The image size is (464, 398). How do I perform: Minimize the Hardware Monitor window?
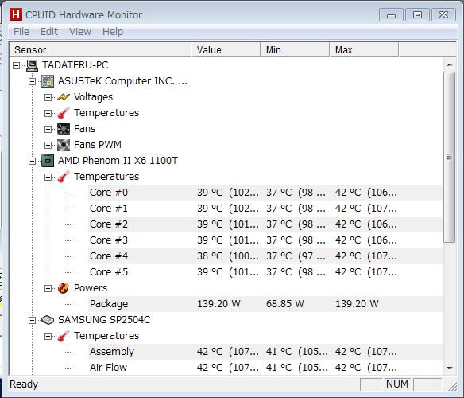point(391,15)
